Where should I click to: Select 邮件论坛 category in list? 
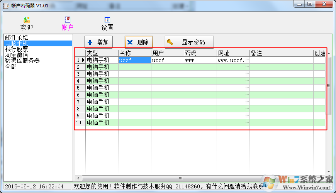(x=38, y=37)
